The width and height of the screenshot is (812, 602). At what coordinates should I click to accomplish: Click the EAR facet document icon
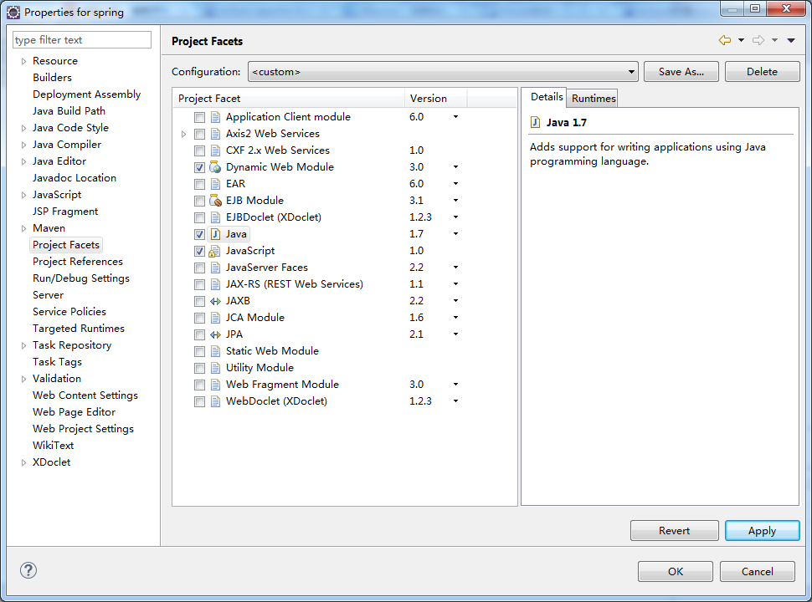(215, 184)
